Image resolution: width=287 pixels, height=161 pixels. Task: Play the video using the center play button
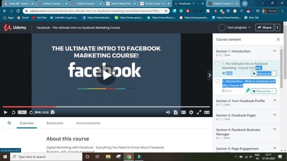[106, 75]
